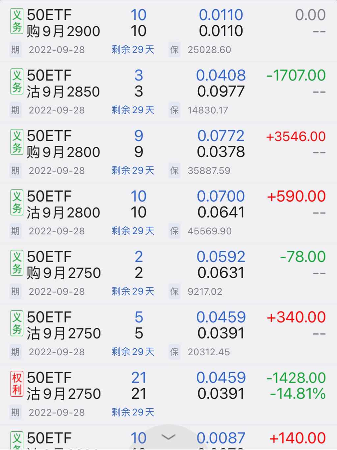Image resolution: width=337 pixels, height=450 pixels.
Task: Tap the 保 margin icon showing 25028.60
Action: click(174, 50)
